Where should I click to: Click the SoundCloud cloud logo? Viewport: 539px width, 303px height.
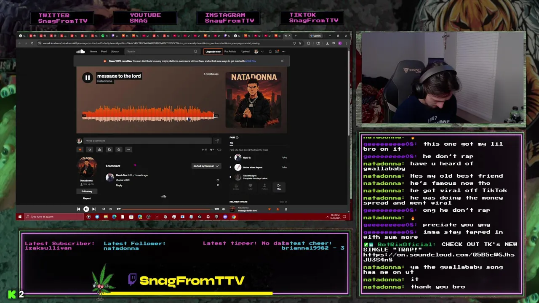click(x=80, y=51)
